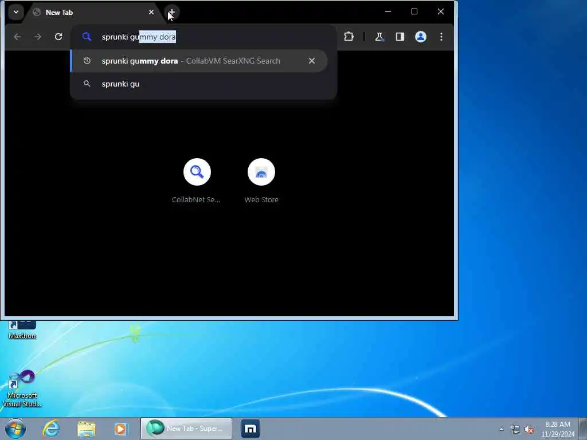The image size is (587, 440).
Task: Open the clock showing 8:28 AM
Action: tap(557, 429)
